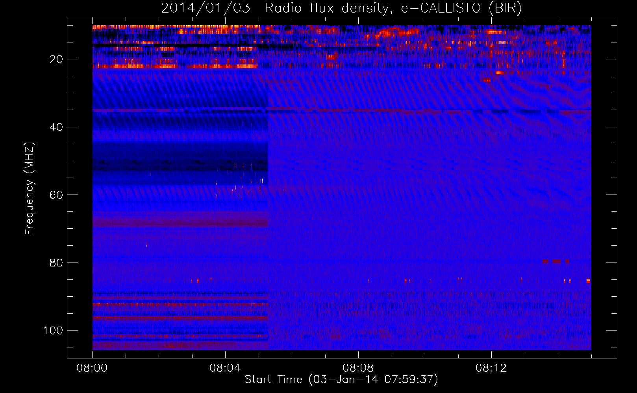Click the 'Start Time (03-Jan-14 07:59:37)' label
Viewport: 637px width, 393px height.
[x=341, y=380]
